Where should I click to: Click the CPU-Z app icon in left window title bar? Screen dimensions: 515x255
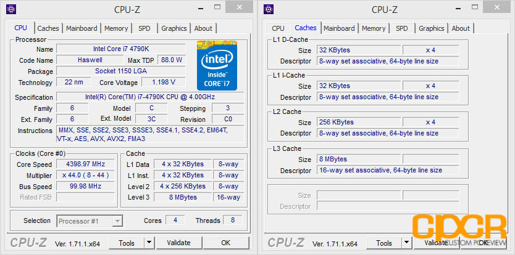(11, 9)
